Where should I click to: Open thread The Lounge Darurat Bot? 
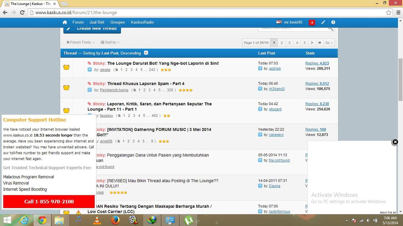coord(163,63)
